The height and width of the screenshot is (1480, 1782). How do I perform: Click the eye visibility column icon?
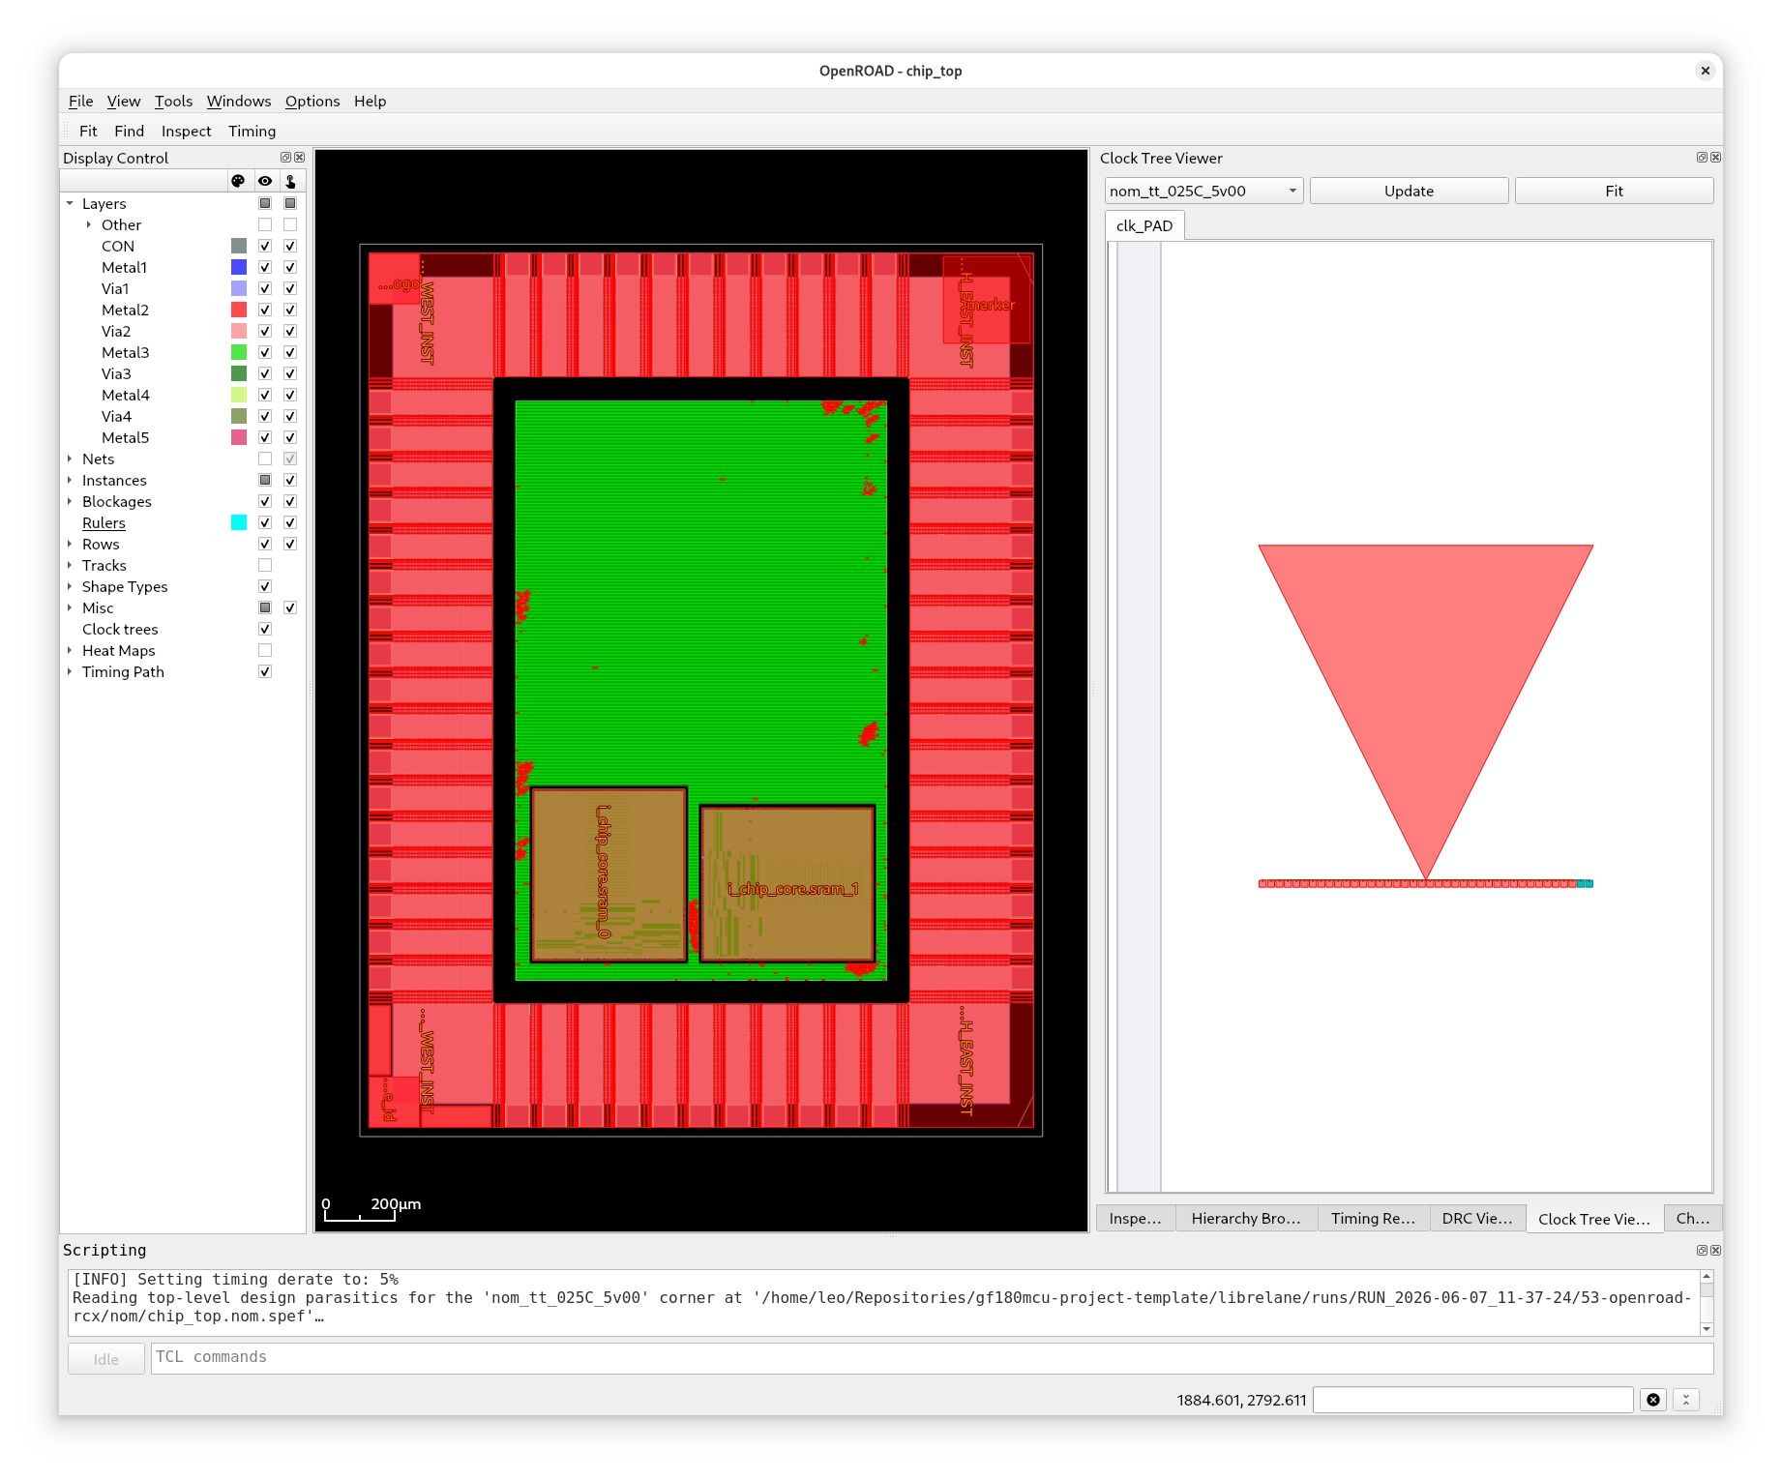(265, 181)
